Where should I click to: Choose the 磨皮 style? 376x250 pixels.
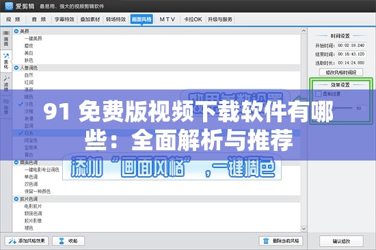click(x=29, y=46)
